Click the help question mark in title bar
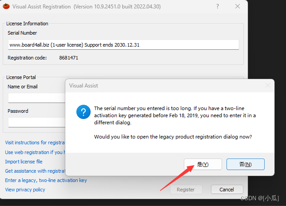 pyautogui.click(x=218, y=6)
